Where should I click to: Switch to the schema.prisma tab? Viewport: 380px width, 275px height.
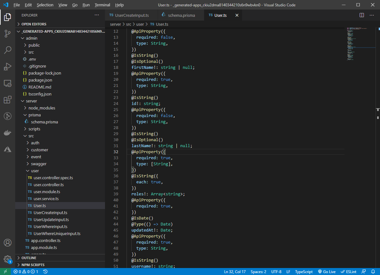pos(181,15)
